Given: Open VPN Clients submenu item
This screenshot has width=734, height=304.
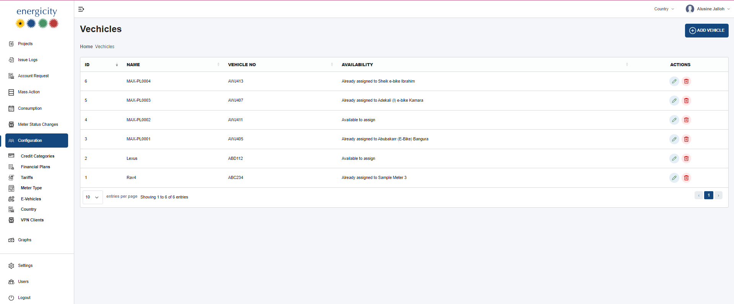Looking at the screenshot, I should [32, 220].
